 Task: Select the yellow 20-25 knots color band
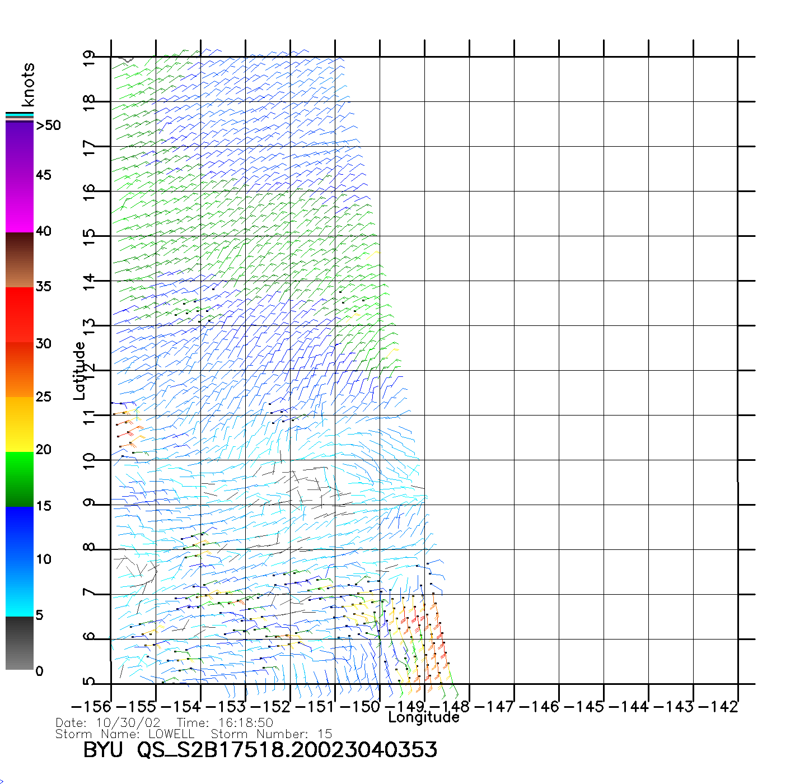pos(20,424)
